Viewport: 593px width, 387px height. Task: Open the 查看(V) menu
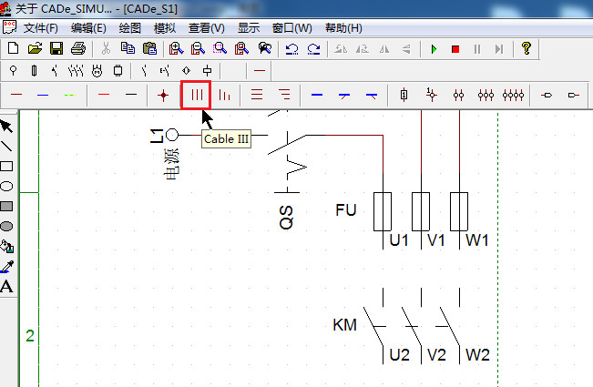(207, 28)
